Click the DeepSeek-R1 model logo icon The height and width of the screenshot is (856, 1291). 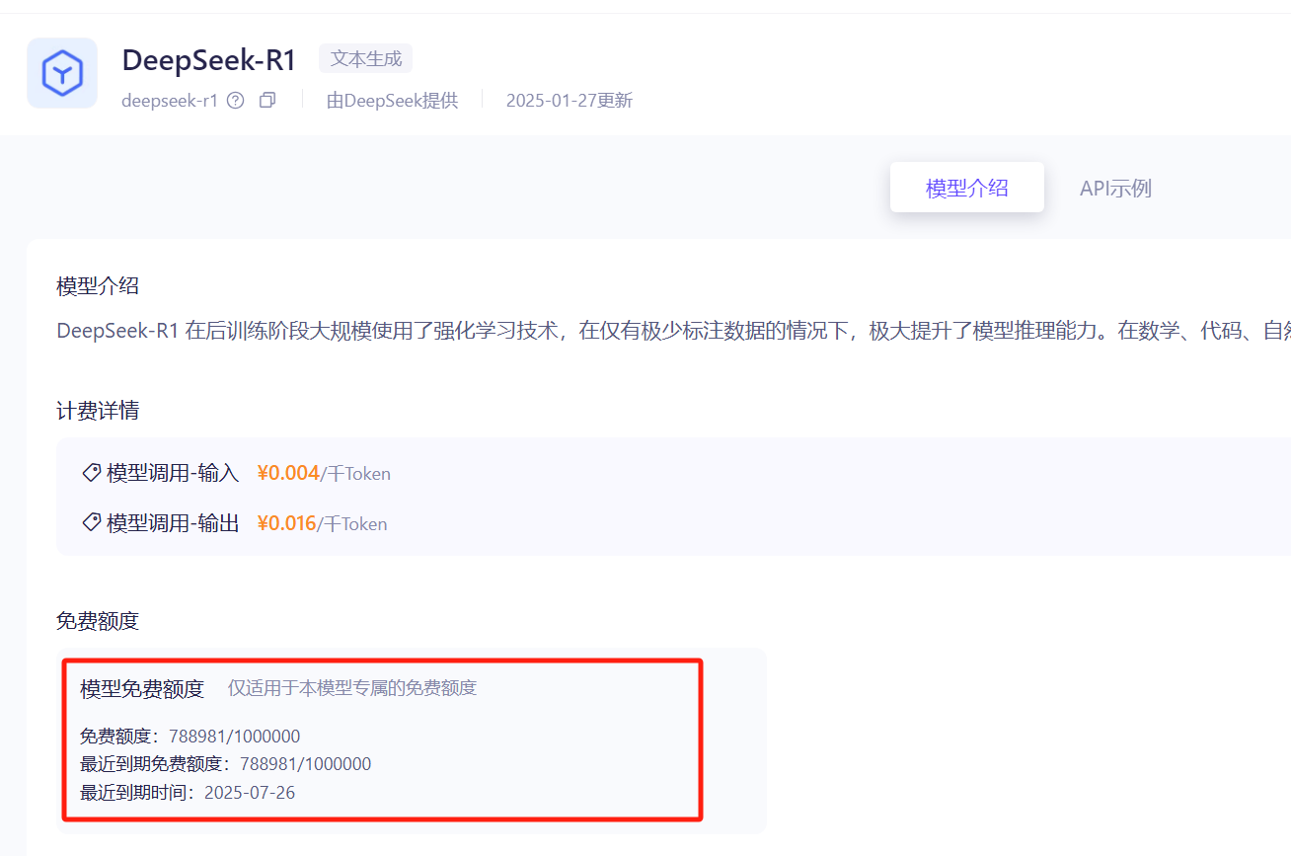point(62,73)
